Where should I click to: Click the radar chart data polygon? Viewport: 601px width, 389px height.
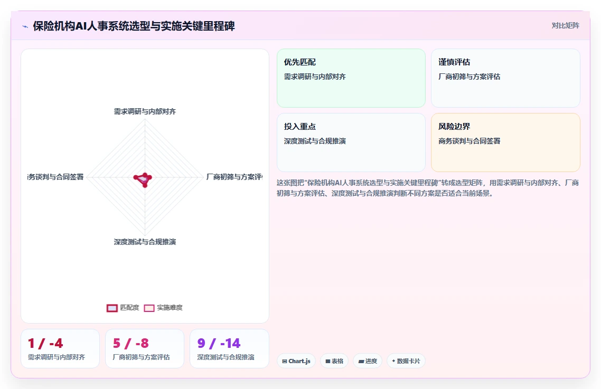point(143,179)
